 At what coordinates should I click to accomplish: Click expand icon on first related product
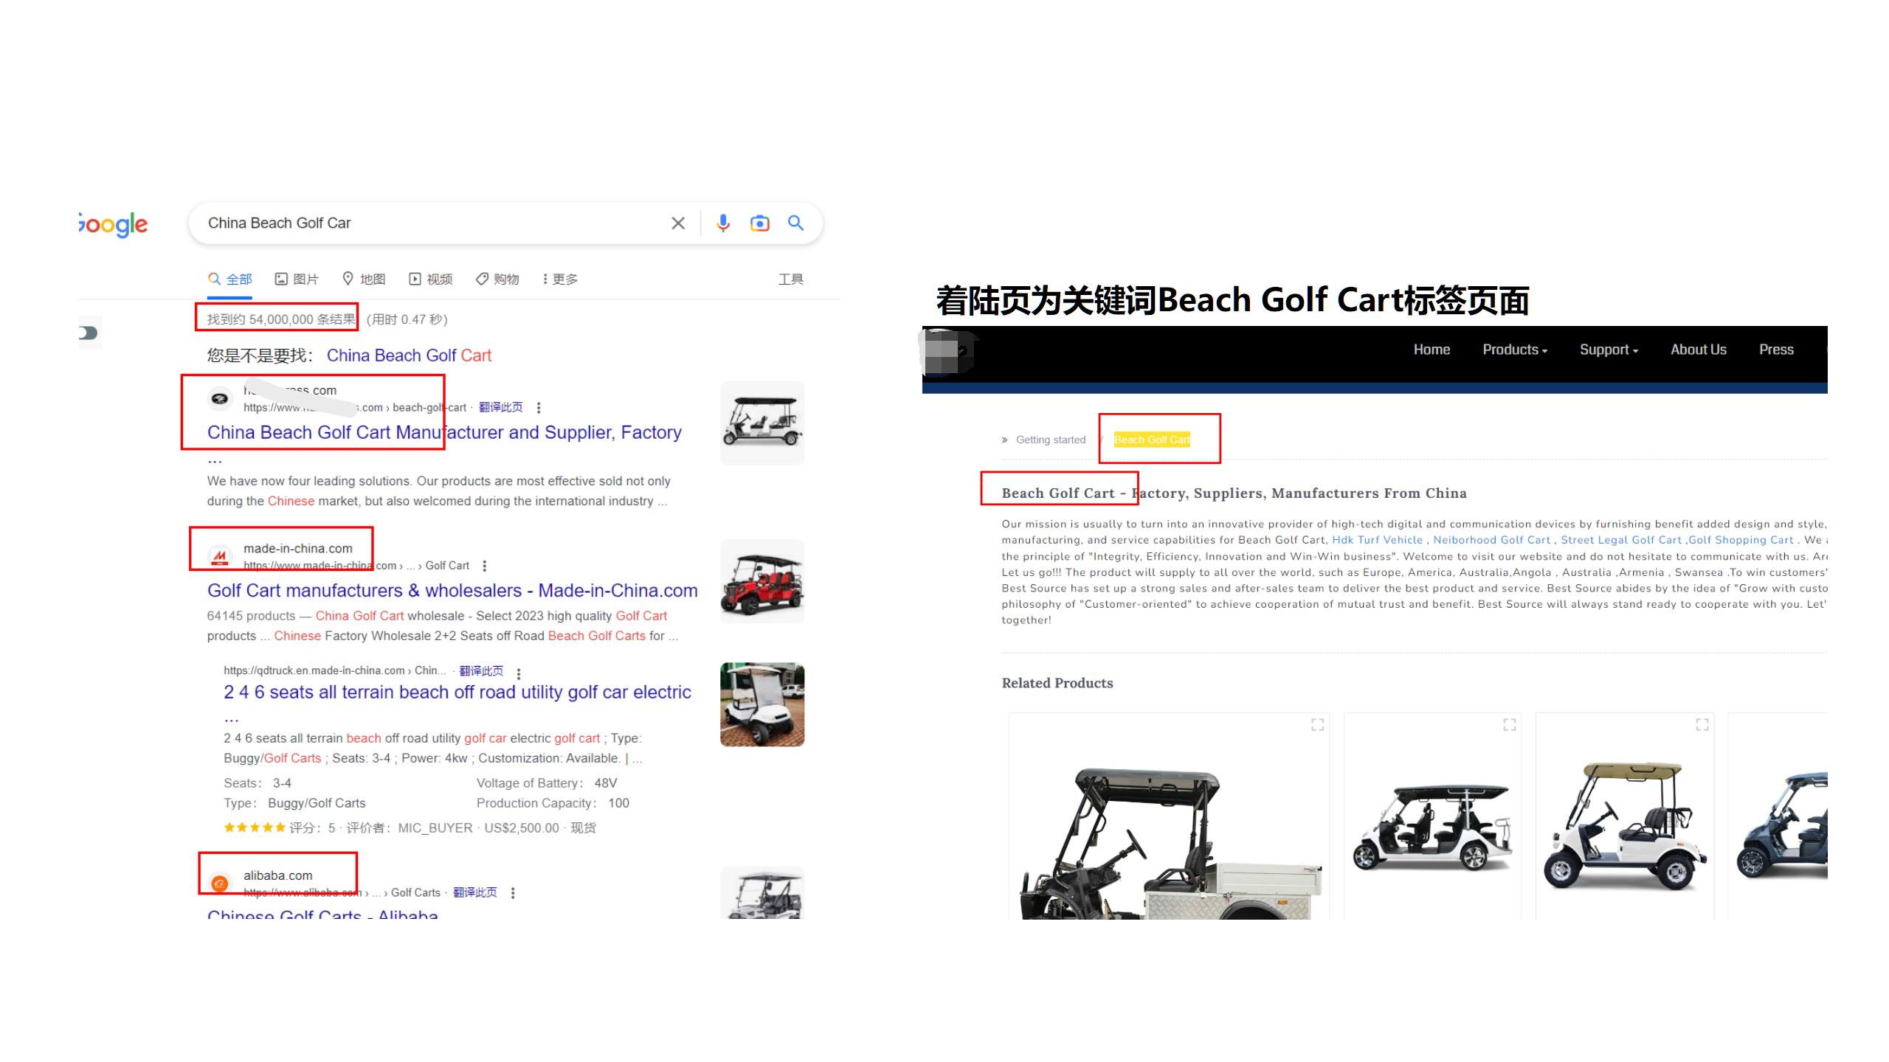(1317, 724)
